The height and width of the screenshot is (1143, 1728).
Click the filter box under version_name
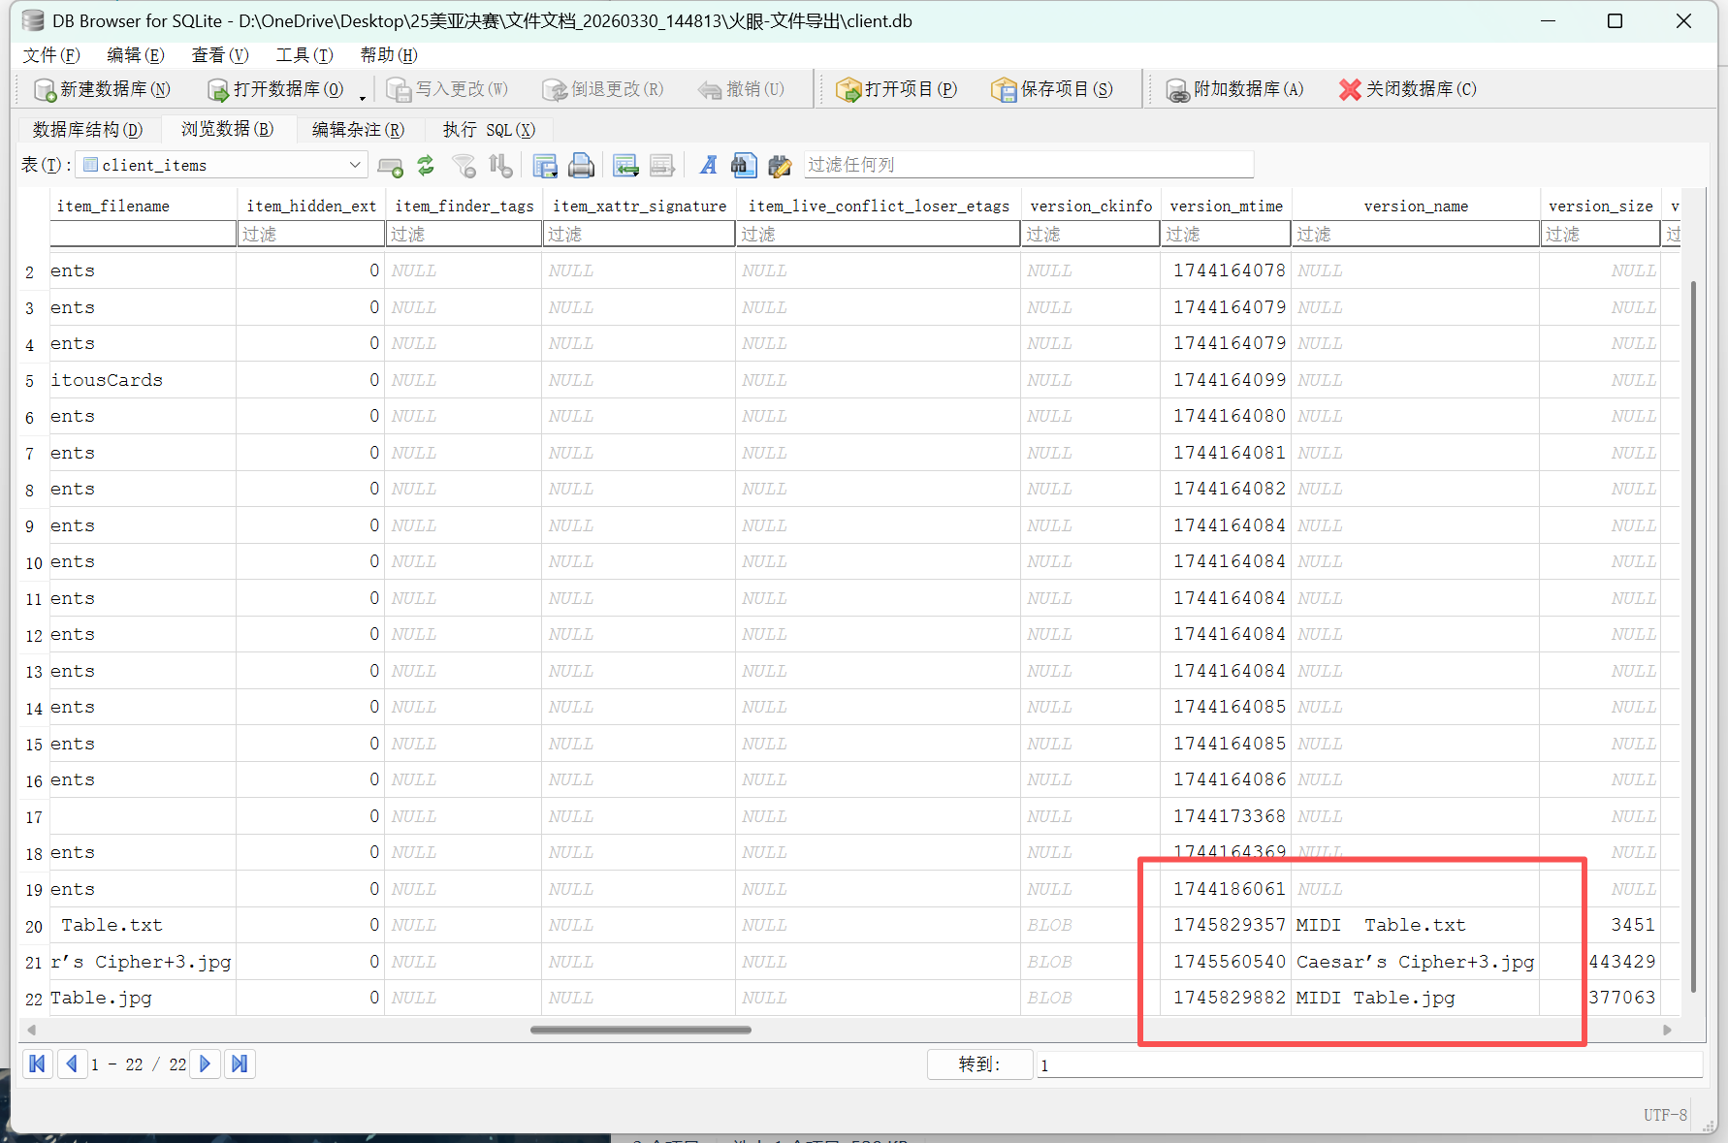tap(1416, 234)
